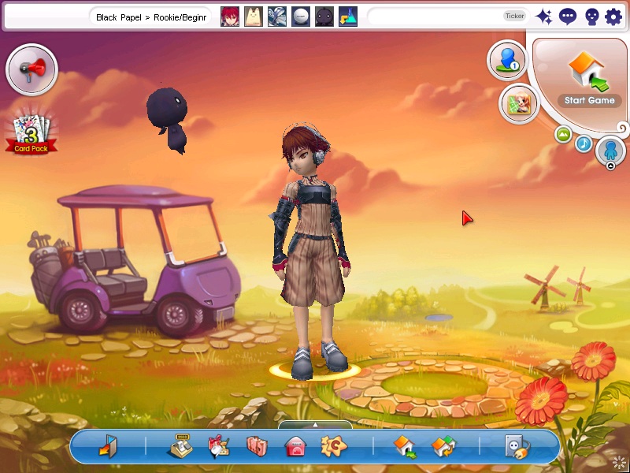Image resolution: width=630 pixels, height=473 pixels.
Task: Open the flask item thumbnail
Action: (x=348, y=17)
